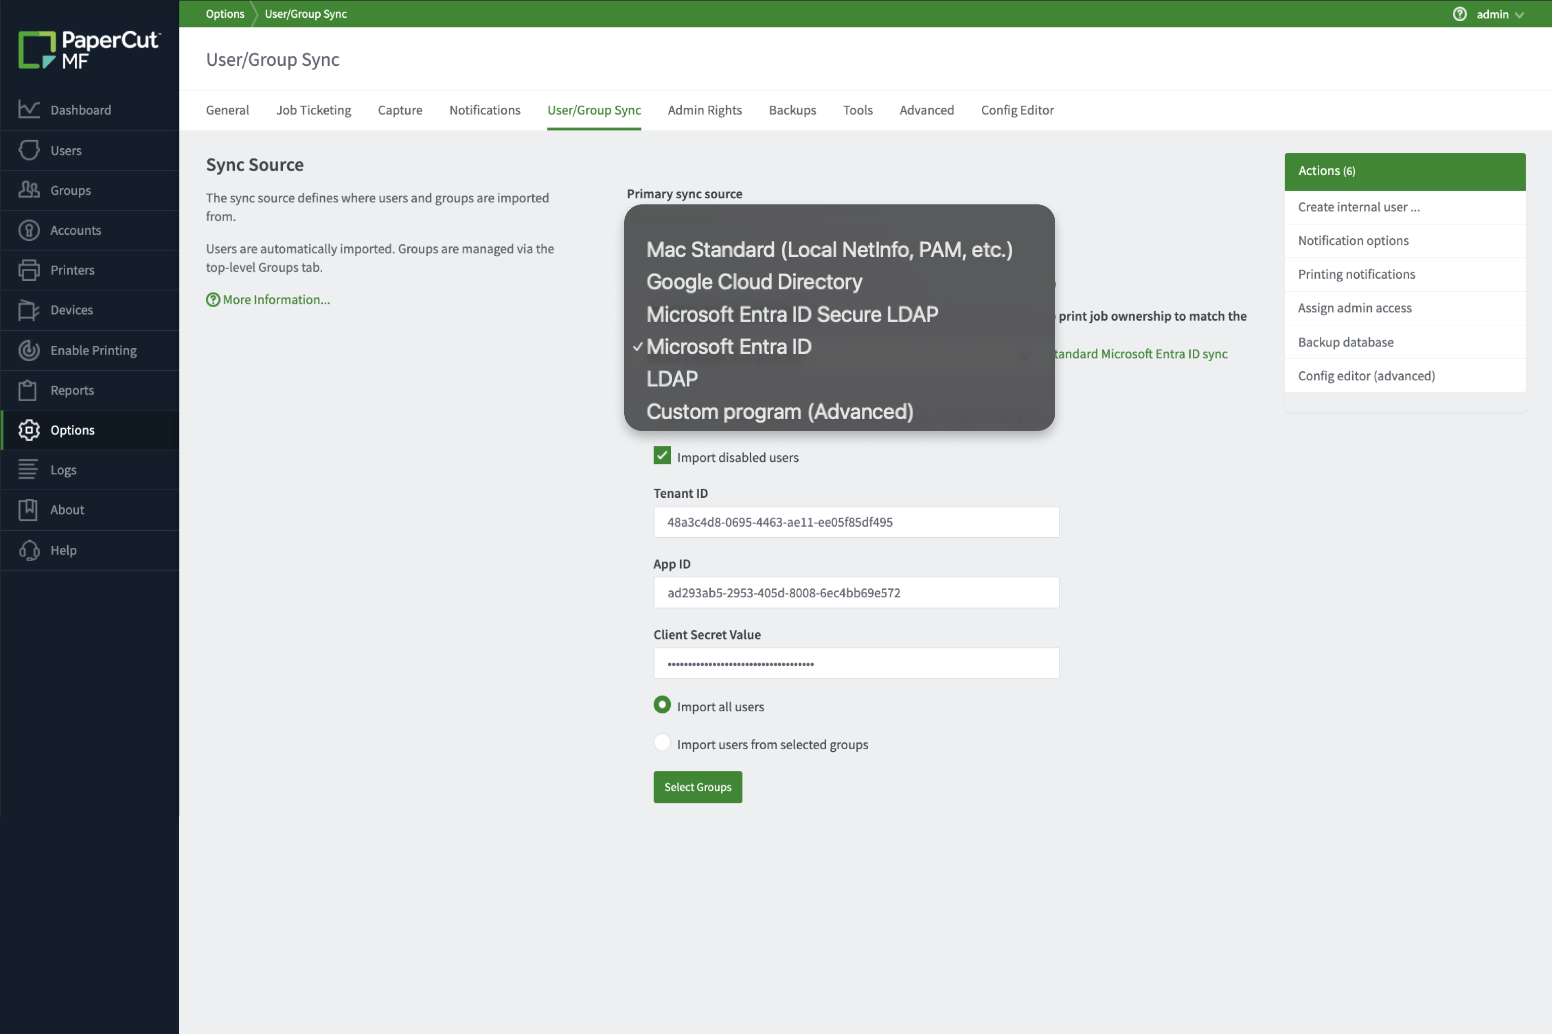Screen dimensions: 1552x1034
Task: Open the Devices section
Action: point(71,310)
